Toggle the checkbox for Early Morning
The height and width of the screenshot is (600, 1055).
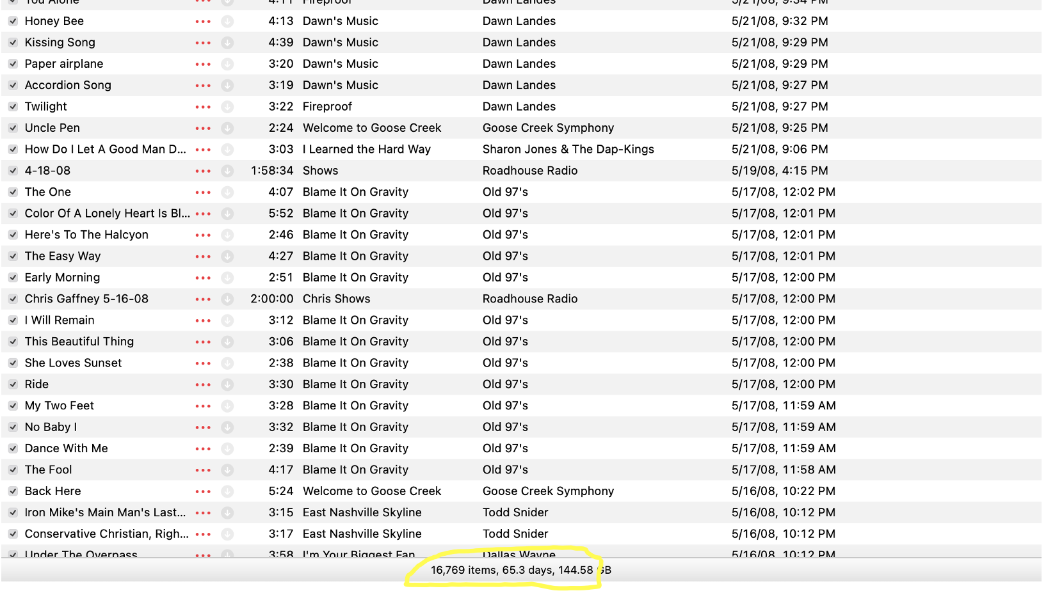13,278
